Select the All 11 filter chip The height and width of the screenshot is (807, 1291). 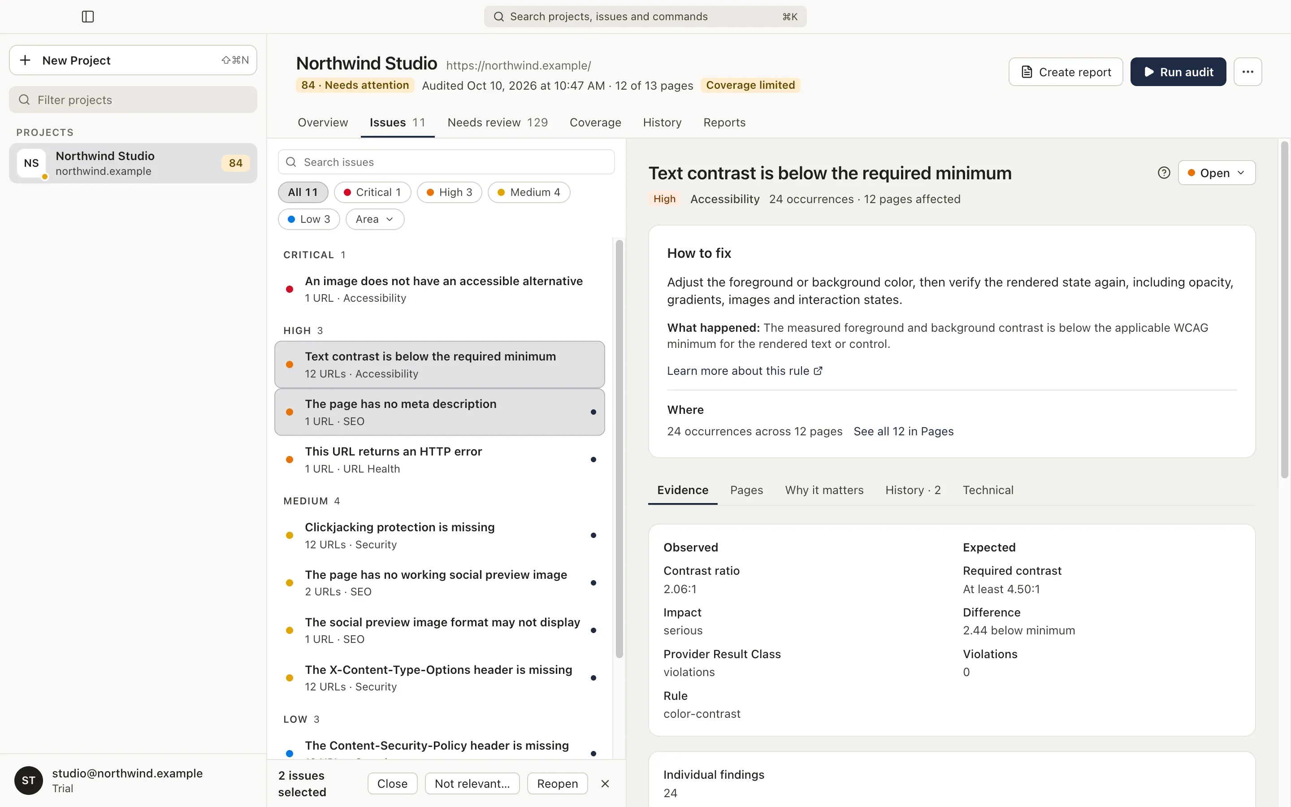303,192
